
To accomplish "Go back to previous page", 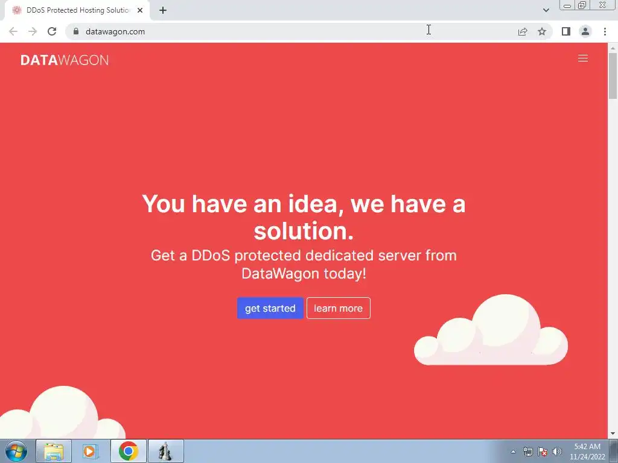I will click(x=13, y=31).
